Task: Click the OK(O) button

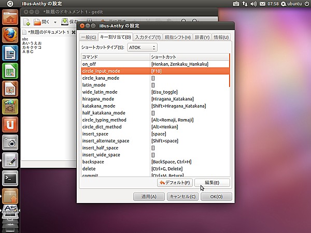Action: point(216,197)
